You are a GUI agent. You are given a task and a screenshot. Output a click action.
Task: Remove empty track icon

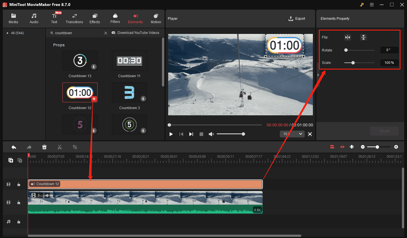20,160
